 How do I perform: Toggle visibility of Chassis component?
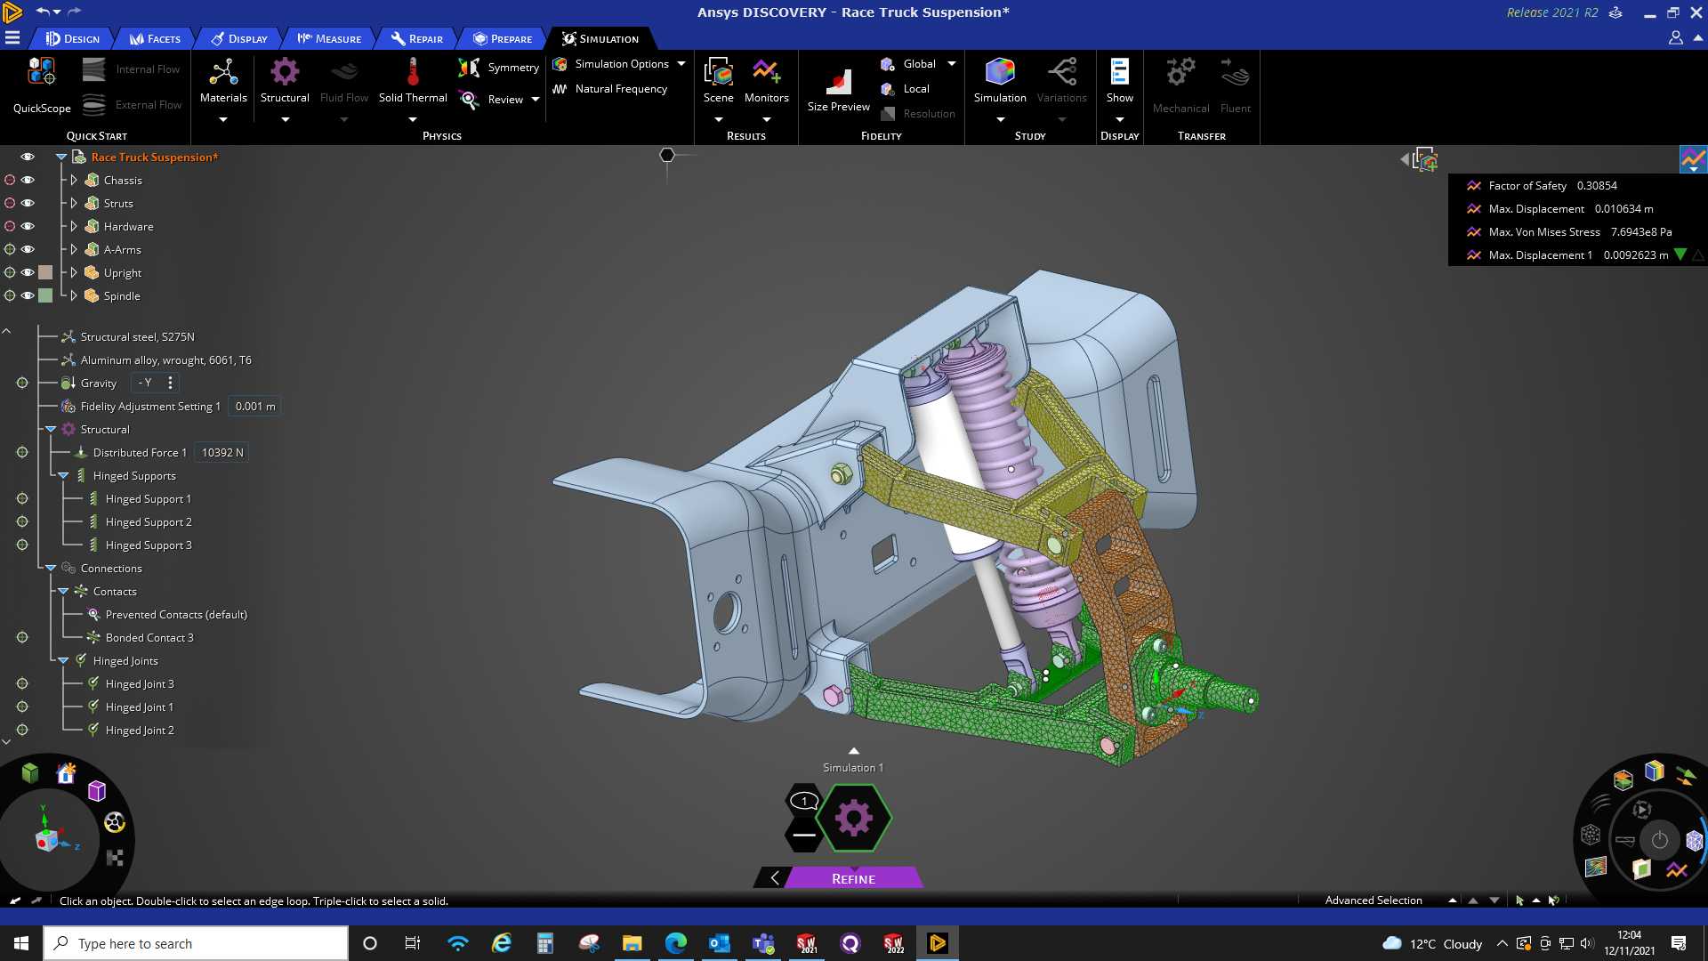coord(28,180)
